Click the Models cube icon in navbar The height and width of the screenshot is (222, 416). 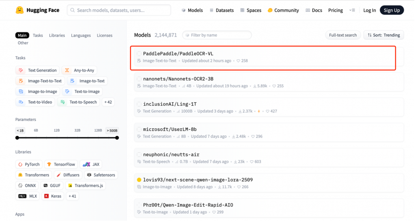[x=184, y=10]
